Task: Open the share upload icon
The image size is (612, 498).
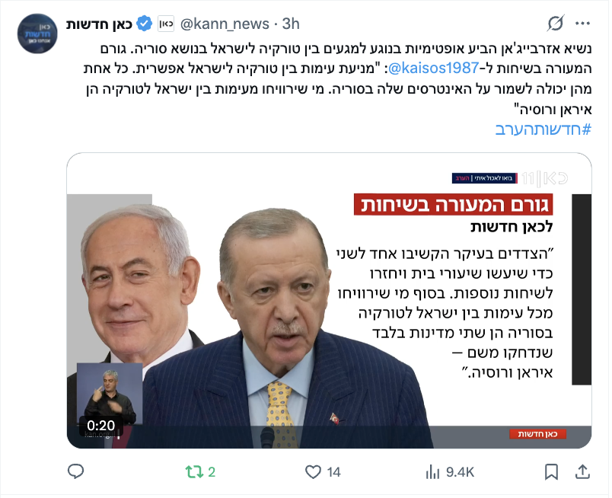Action: point(582,472)
